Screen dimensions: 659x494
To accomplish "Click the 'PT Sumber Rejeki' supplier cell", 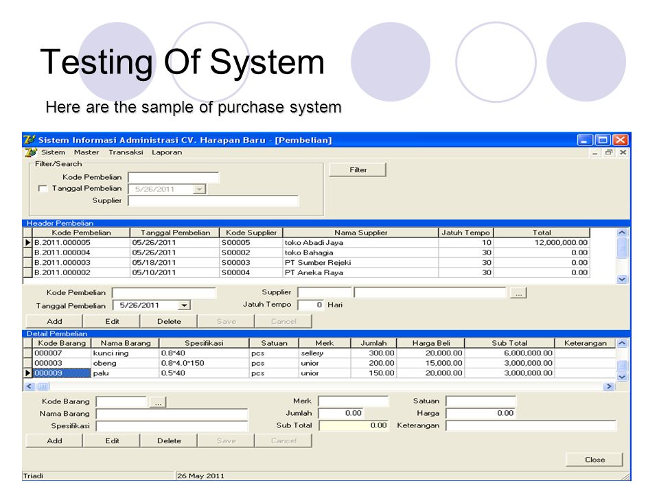I will coord(360,263).
